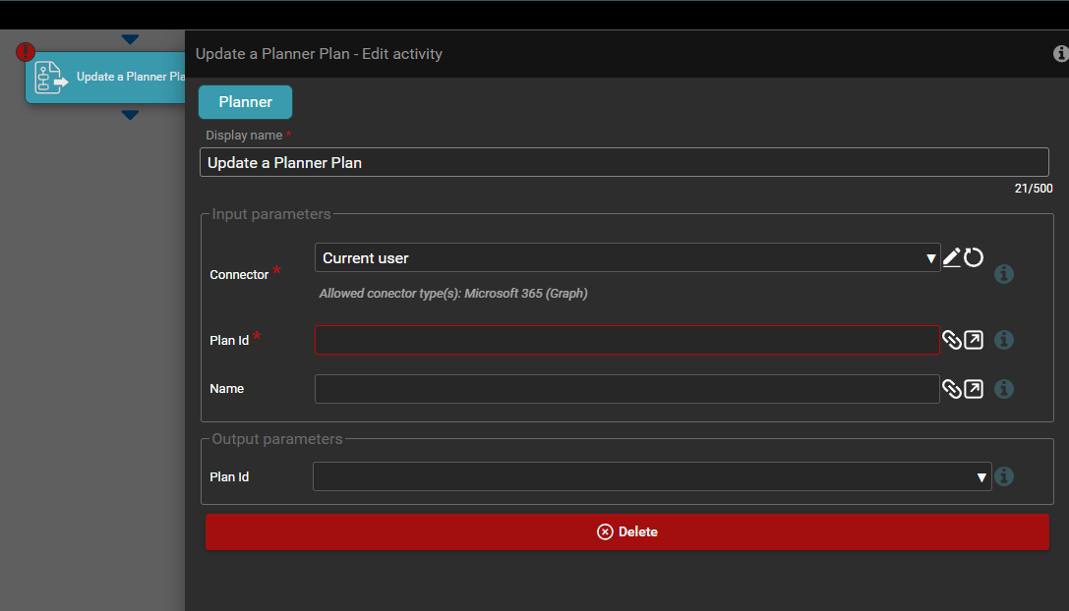Switch to the Planner tab
The height and width of the screenshot is (611, 1069).
(x=245, y=102)
